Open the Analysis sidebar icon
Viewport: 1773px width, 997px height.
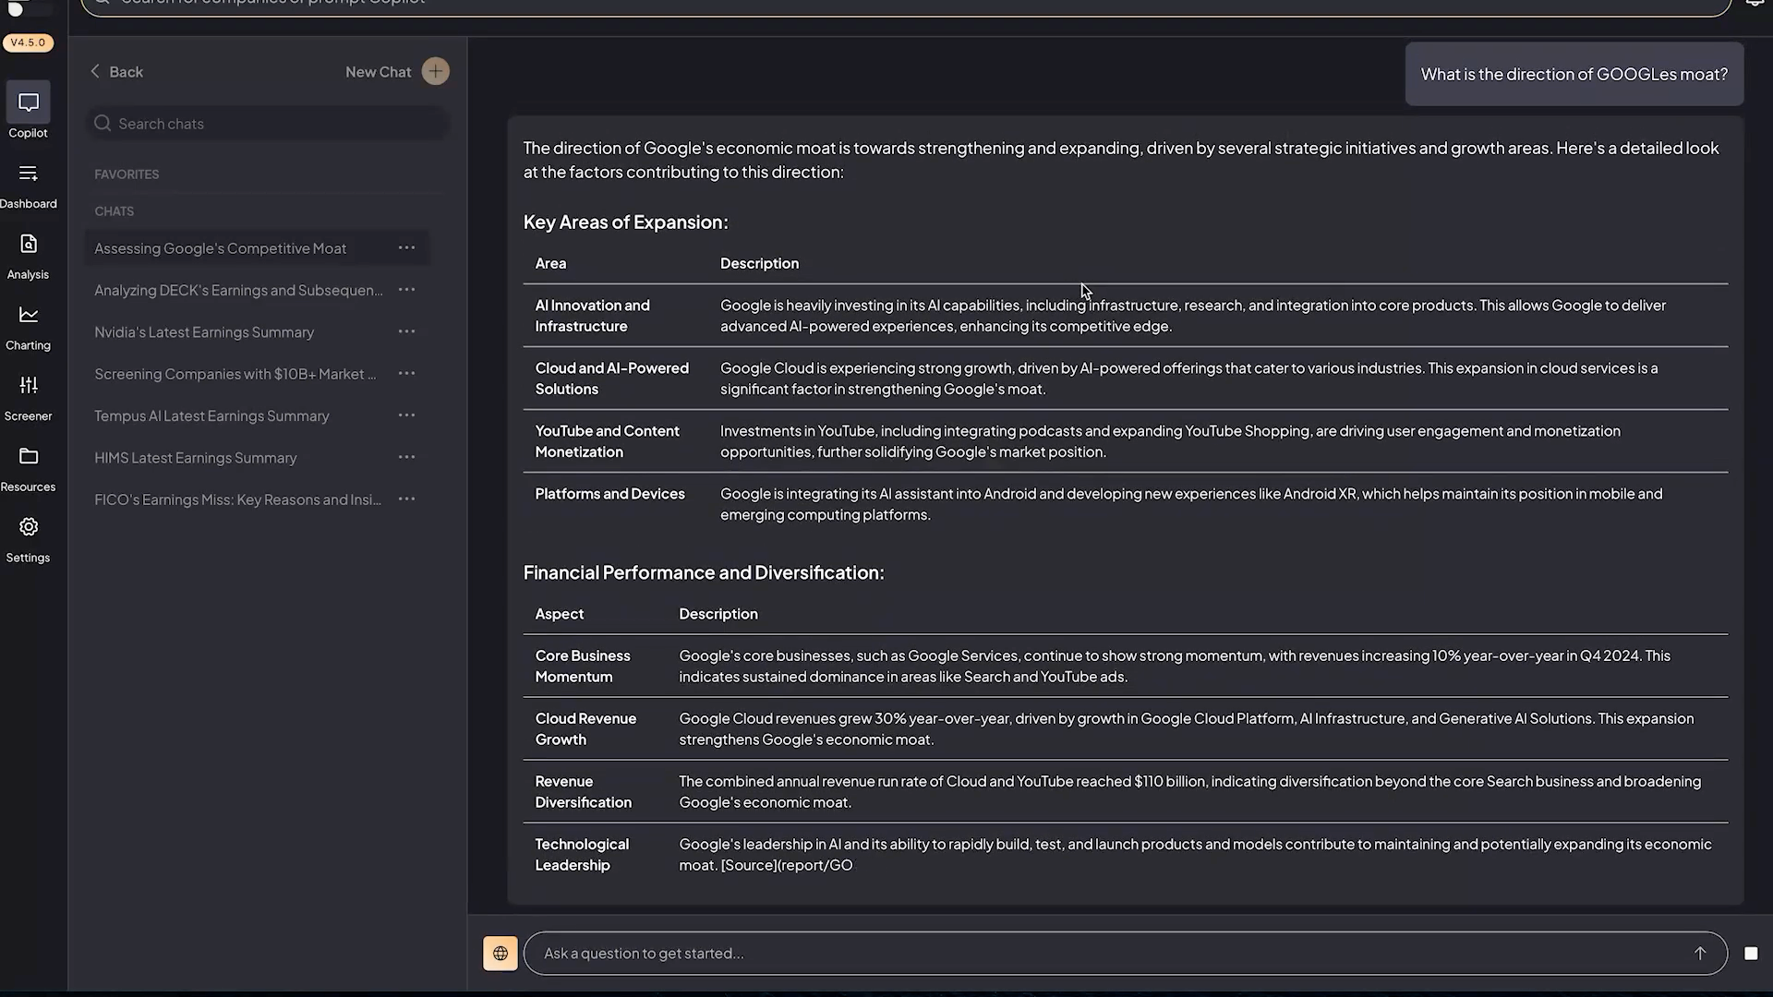point(28,245)
